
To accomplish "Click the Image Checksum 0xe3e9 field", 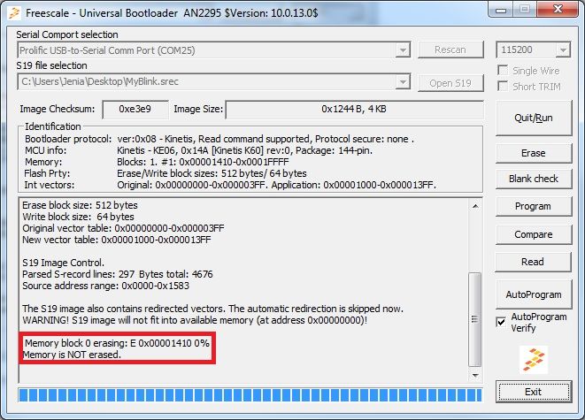I will pyautogui.click(x=135, y=109).
